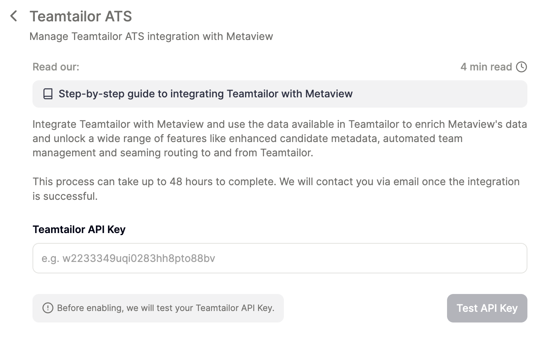Image resolution: width=548 pixels, height=349 pixels.
Task: Click the 4 min read label
Action: (486, 67)
